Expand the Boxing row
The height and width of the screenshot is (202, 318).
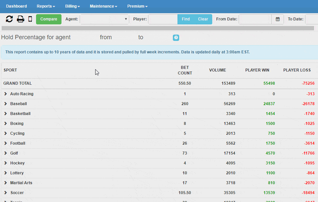[6, 124]
